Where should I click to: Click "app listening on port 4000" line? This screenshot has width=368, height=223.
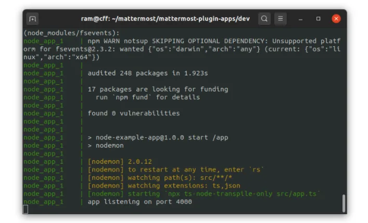pyautogui.click(x=139, y=202)
